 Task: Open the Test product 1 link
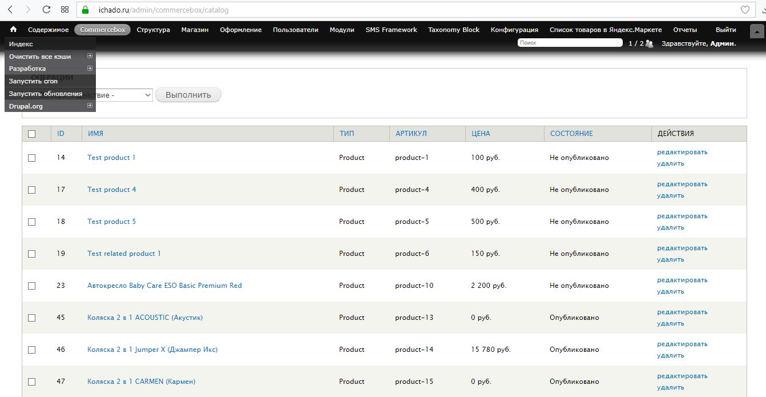(x=111, y=158)
